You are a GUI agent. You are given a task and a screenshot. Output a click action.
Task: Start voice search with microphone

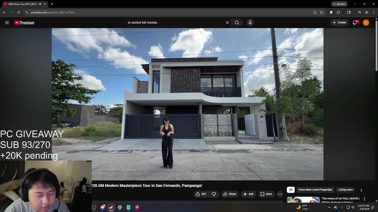(x=250, y=23)
